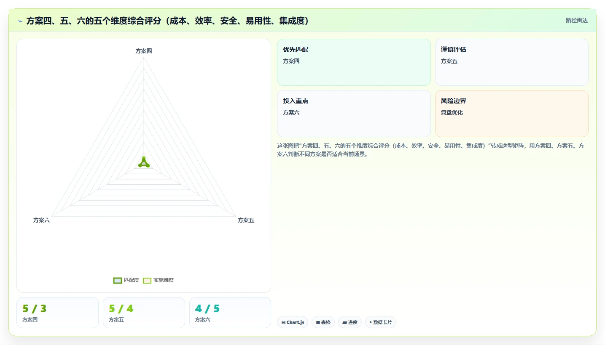Open the 投入重点 card
Screen dimensions: 605x345
click(x=354, y=114)
